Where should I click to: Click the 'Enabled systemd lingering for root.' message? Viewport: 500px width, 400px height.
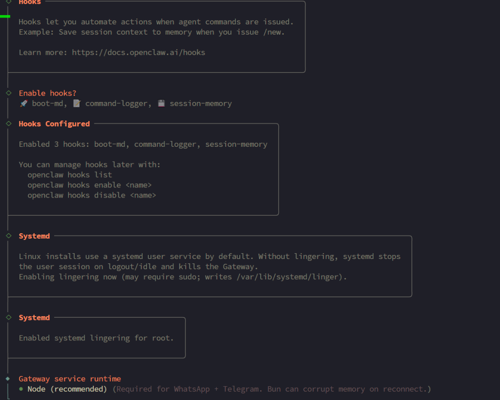96,338
